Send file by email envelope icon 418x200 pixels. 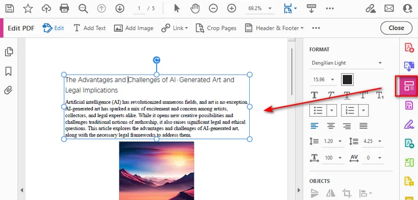click(389, 8)
